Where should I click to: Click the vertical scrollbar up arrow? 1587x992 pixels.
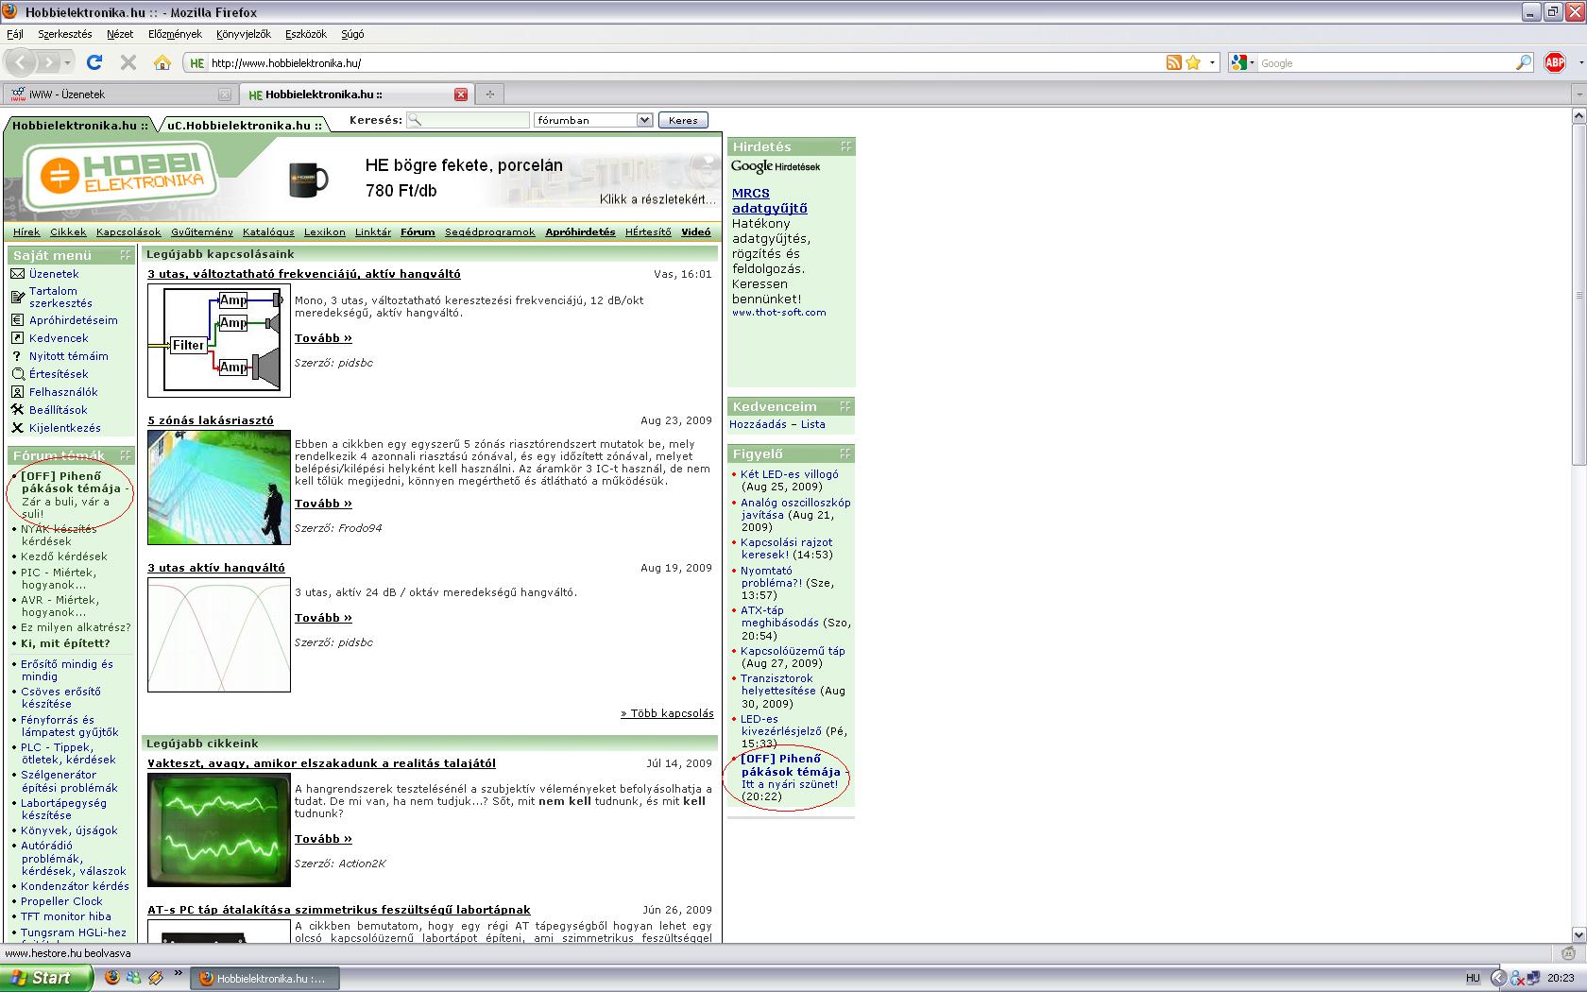click(1578, 116)
